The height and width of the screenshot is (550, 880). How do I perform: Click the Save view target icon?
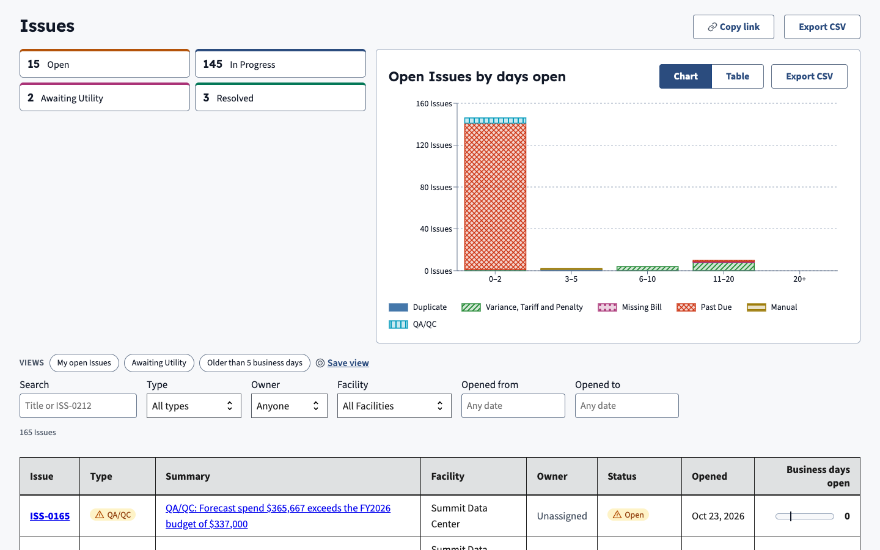pyautogui.click(x=320, y=363)
